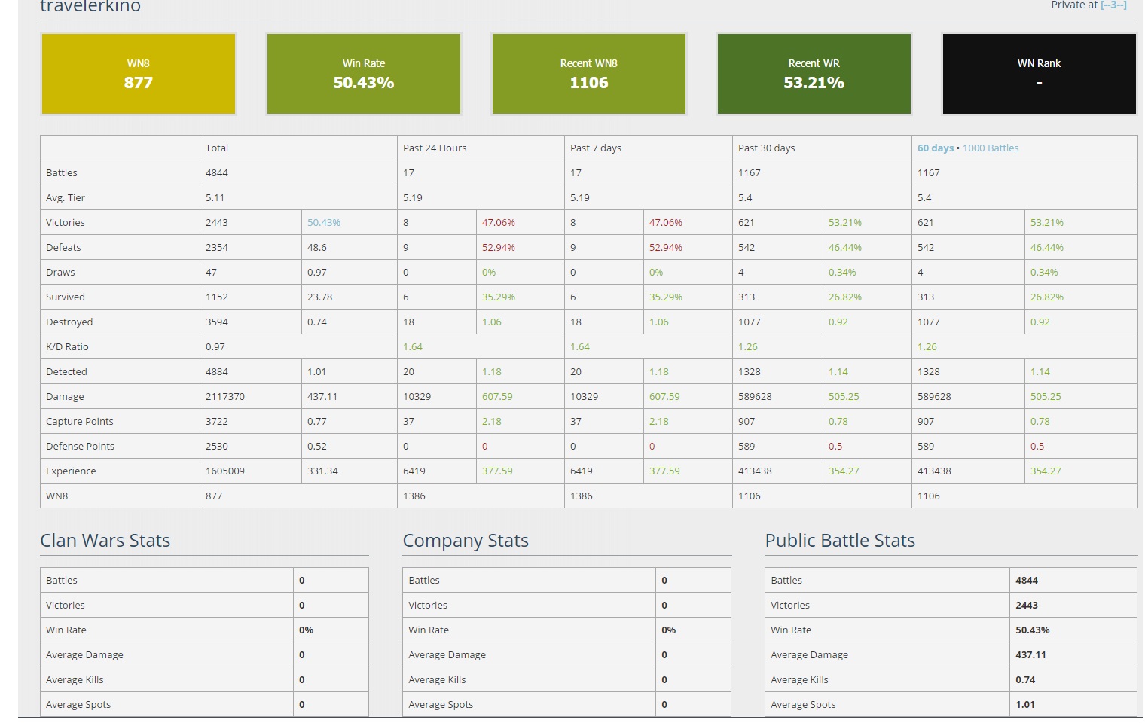Click the Past 24 Hours column header
Screen dimensions: 1145x723
(x=435, y=148)
